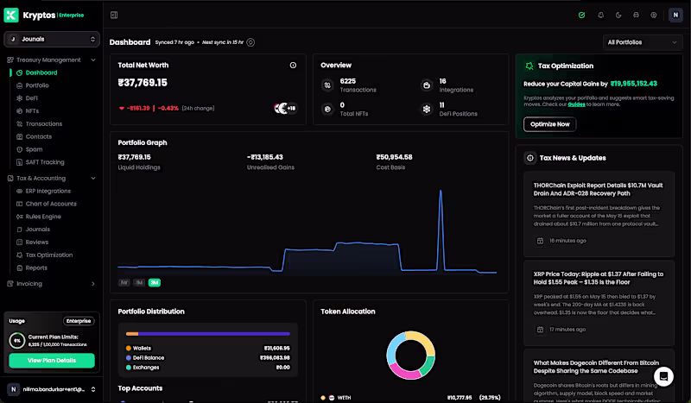Click calendar icon beside 17 minutes ago

pyautogui.click(x=541, y=330)
